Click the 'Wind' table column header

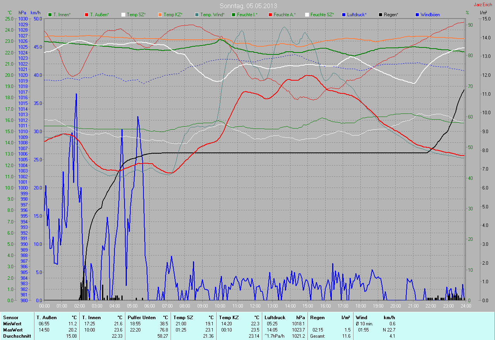361,317
